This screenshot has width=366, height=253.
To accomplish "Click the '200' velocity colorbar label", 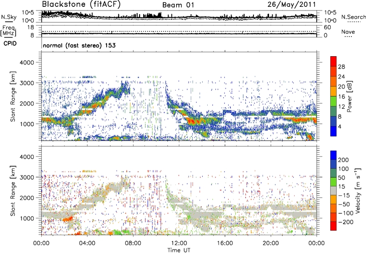I will point(344,160).
